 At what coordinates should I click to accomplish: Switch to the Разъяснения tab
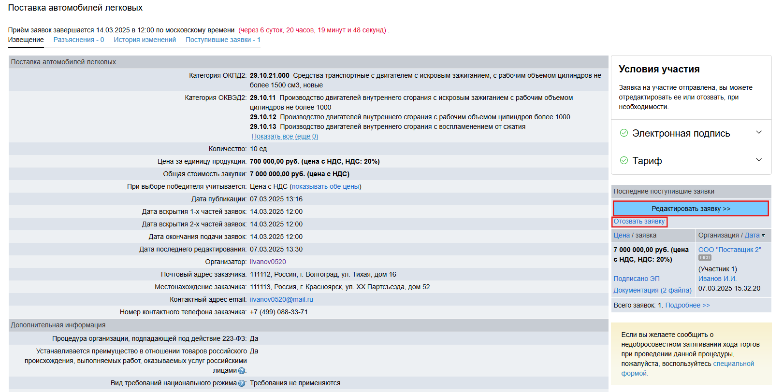click(x=79, y=40)
